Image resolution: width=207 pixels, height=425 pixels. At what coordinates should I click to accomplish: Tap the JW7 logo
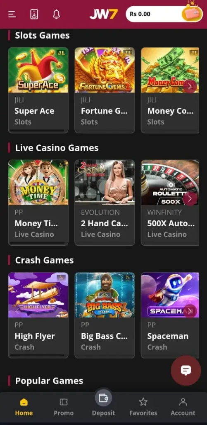point(104,14)
